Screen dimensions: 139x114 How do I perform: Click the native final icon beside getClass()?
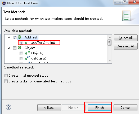[x=27, y=58]
